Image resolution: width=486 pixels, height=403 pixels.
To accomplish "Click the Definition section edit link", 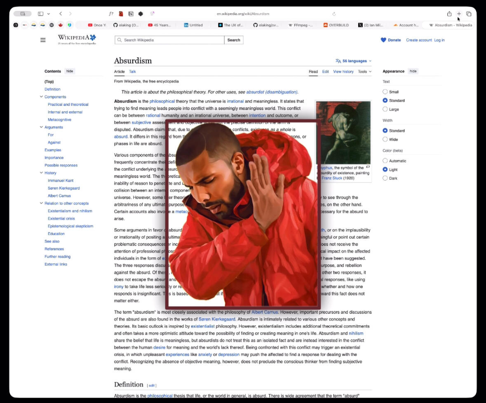I will click(152, 385).
